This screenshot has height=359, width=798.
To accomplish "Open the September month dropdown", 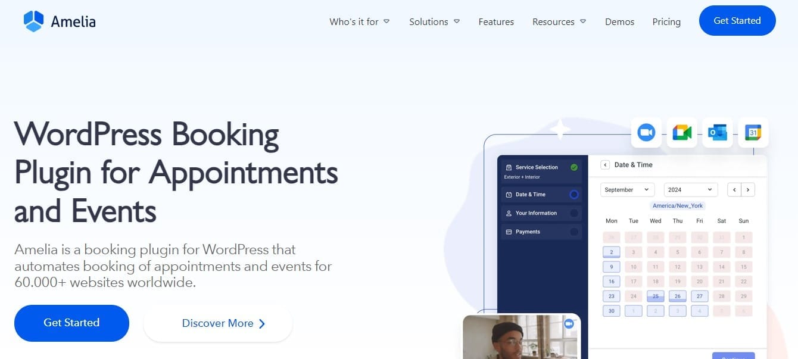I will click(628, 190).
